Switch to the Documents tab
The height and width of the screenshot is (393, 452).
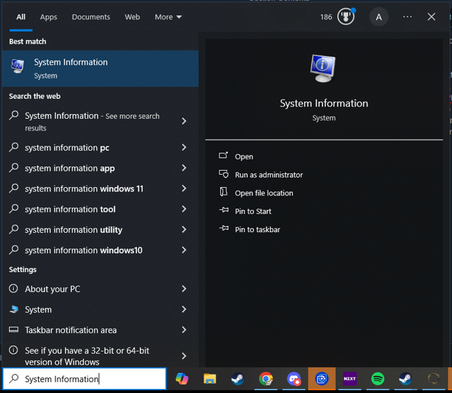(x=91, y=17)
